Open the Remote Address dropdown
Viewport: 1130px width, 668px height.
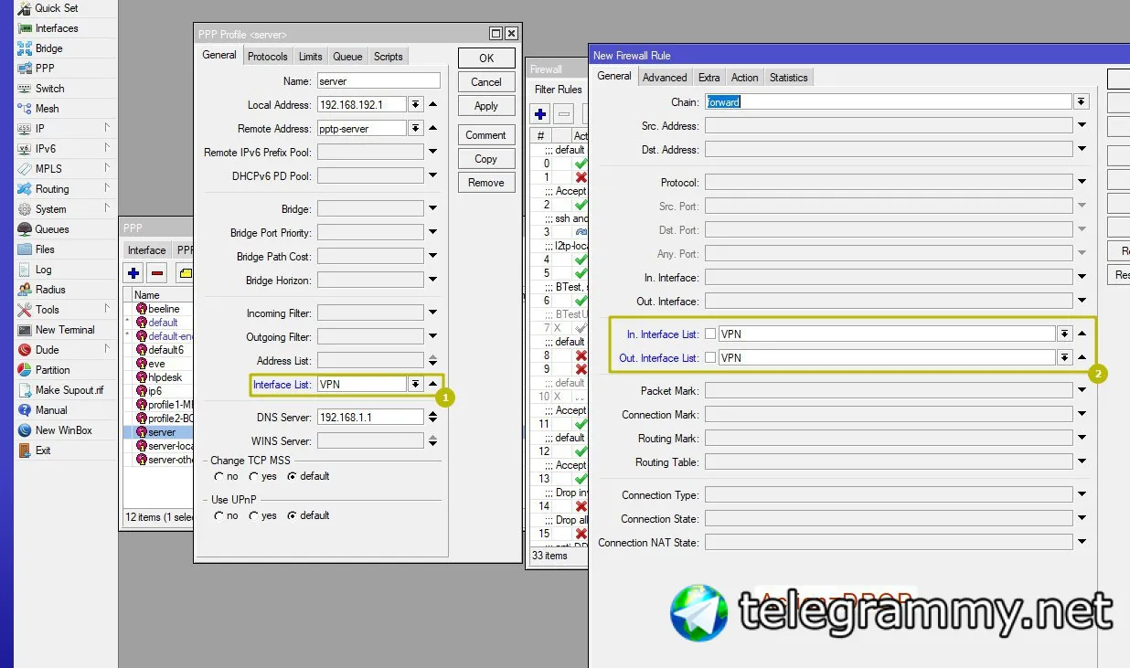(x=416, y=129)
